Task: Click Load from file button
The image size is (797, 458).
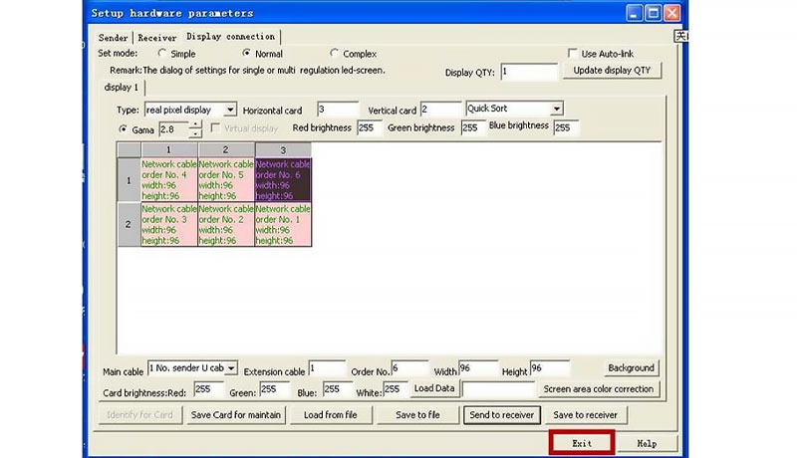Action: click(331, 415)
